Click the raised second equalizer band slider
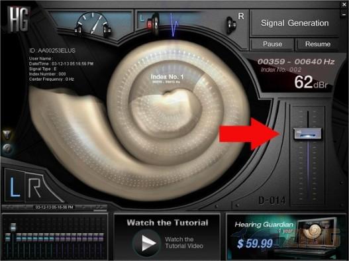This screenshot has width=349, height=261. (13, 227)
